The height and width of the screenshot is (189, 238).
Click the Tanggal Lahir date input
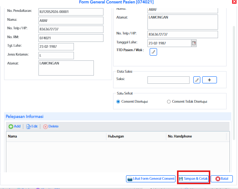pyautogui.click(x=169, y=43)
